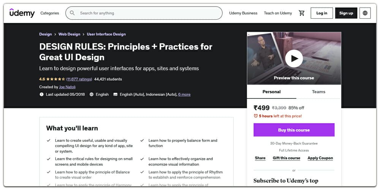Image resolution: width=380 pixels, height=190 pixels.
Task: Play the course preview video
Action: tap(294, 59)
